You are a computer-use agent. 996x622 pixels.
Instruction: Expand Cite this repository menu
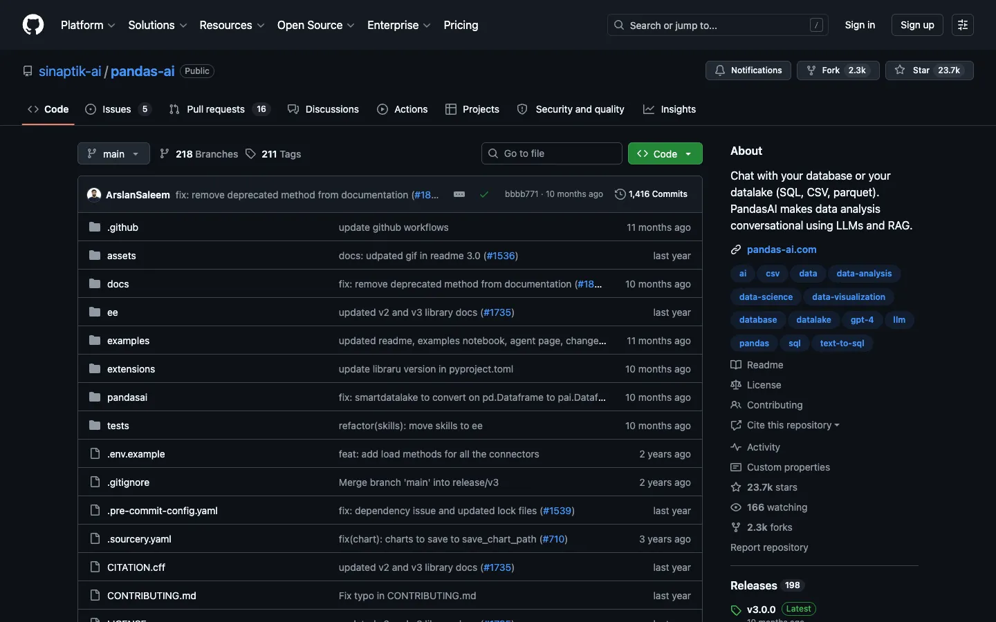tap(785, 425)
